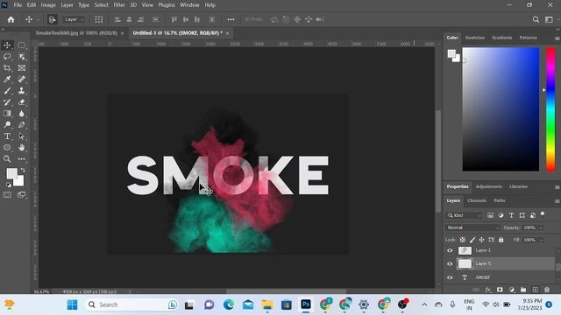This screenshot has height=315, width=561.
Task: Open the Normal blend mode dropdown
Action: (472, 227)
